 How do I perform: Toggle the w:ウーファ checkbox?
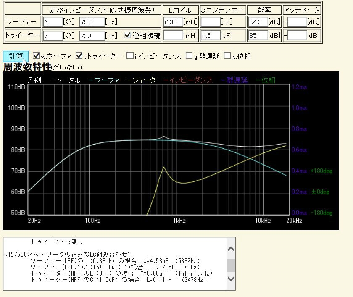coord(36,55)
